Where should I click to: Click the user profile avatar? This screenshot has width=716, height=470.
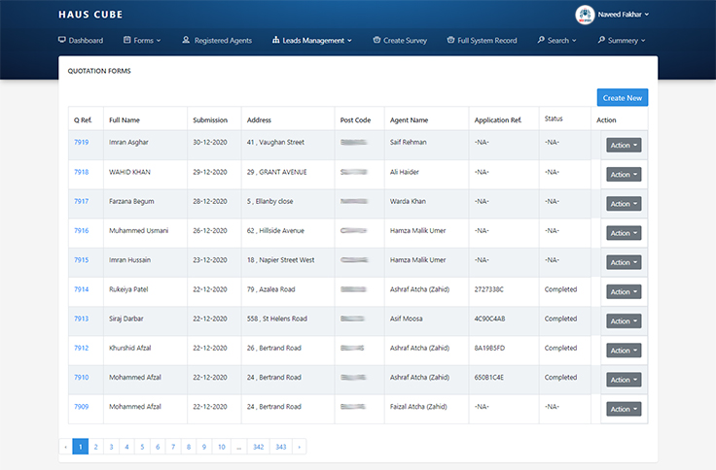point(585,15)
